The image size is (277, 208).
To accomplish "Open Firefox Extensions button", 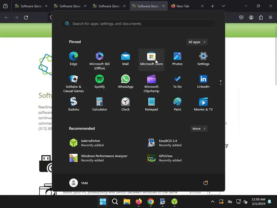I will 261,17.
